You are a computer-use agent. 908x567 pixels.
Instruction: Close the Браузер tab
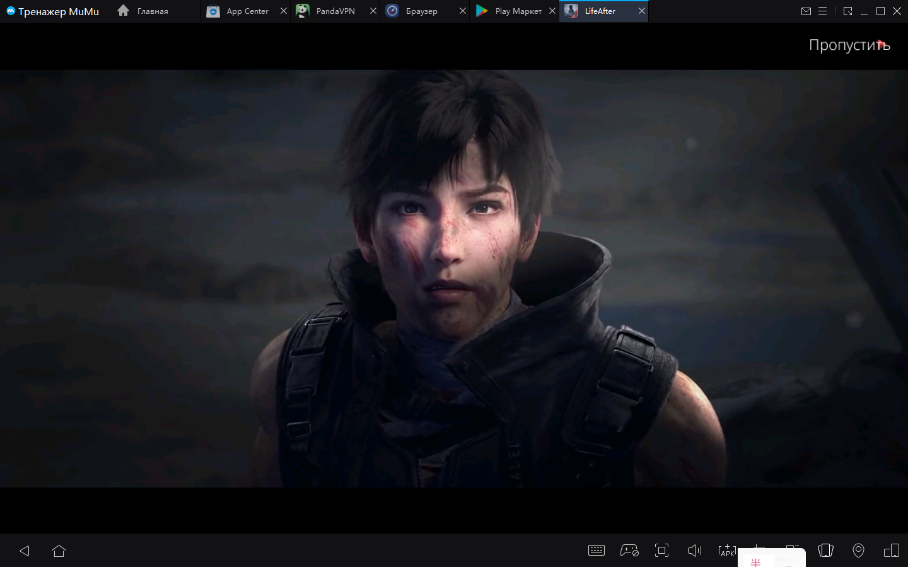tap(463, 11)
